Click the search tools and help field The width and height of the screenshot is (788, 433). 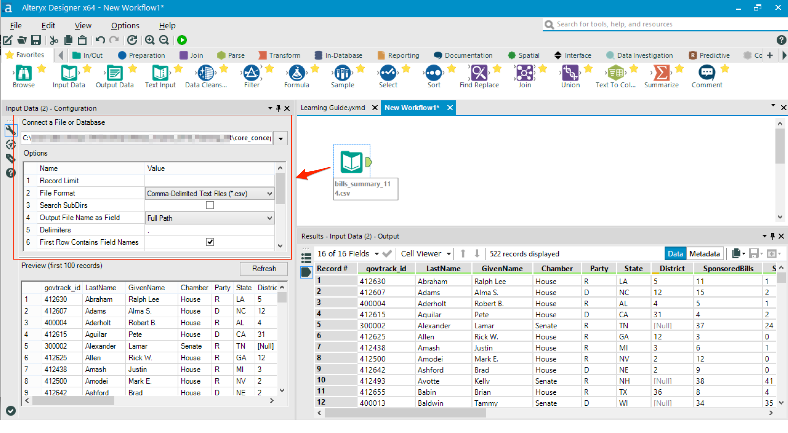(x=665, y=24)
